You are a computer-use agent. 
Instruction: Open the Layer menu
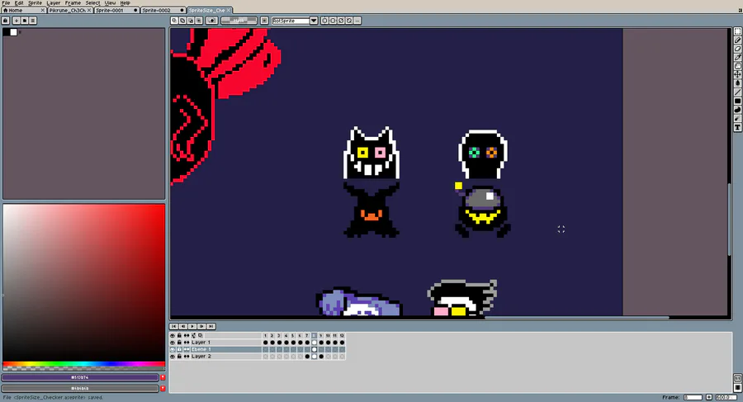click(54, 2)
